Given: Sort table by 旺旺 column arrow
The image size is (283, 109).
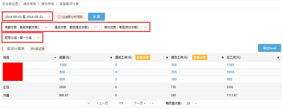Looking at the screenshot, I should [55, 58].
